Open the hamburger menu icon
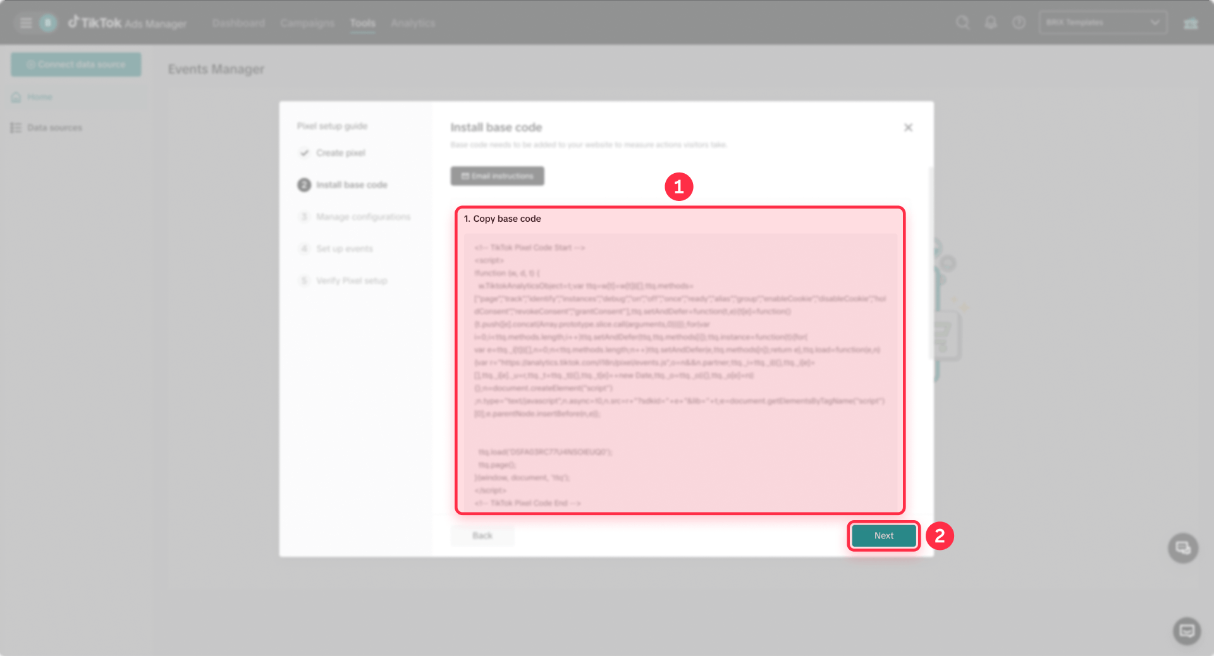The height and width of the screenshot is (656, 1214). (26, 23)
